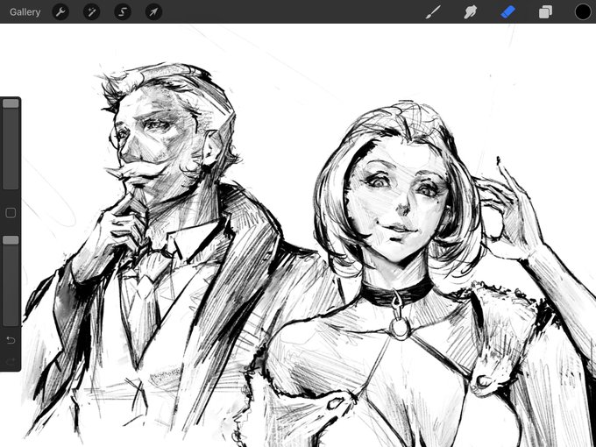Activate the Transform arrow tool
This screenshot has width=596, height=447.
coord(153,12)
